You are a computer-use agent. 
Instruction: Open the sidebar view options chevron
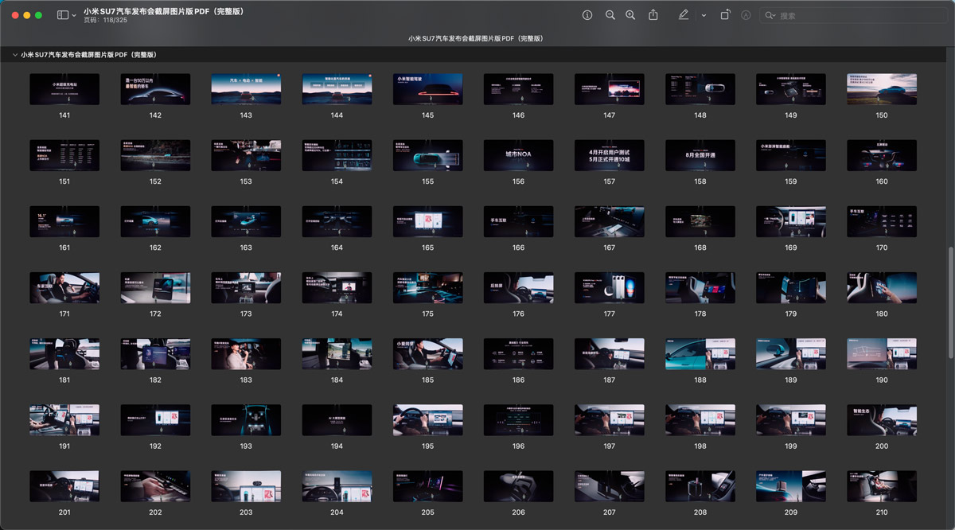pyautogui.click(x=74, y=15)
